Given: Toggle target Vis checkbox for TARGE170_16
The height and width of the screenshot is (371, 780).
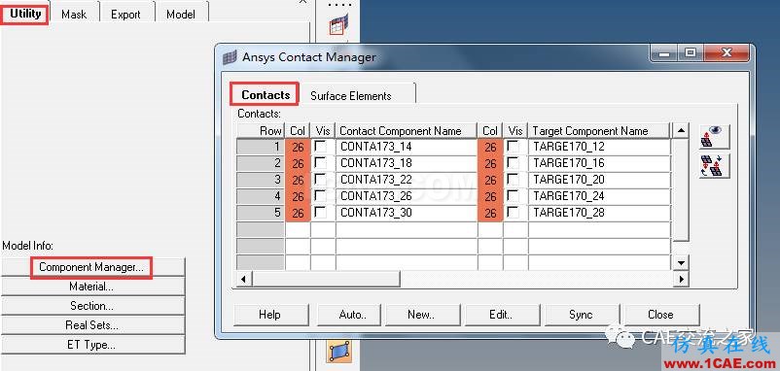Looking at the screenshot, I should [x=513, y=163].
